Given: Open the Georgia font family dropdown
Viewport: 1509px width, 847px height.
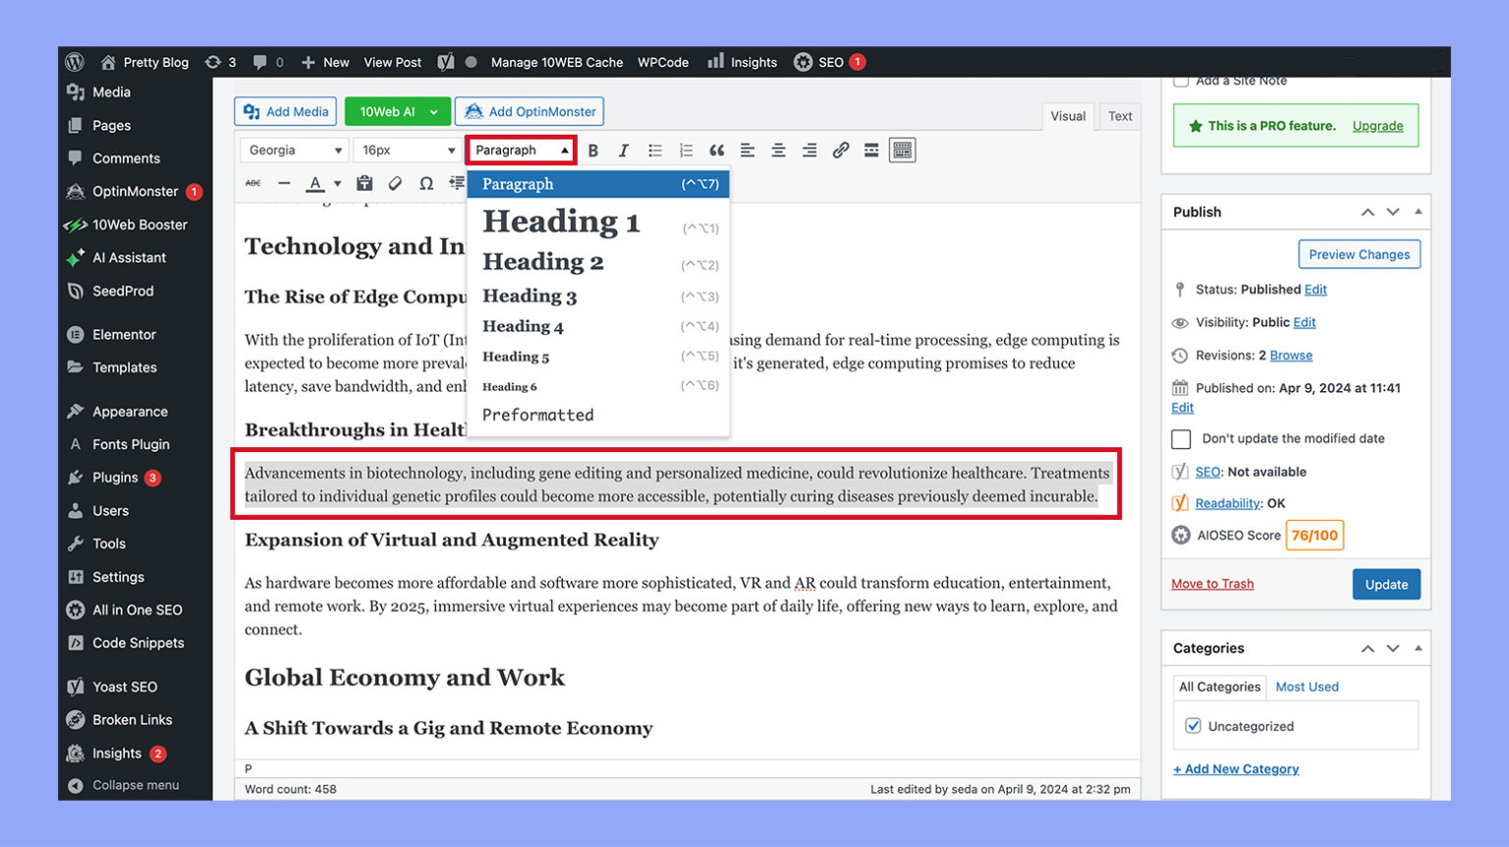Looking at the screenshot, I should pos(293,149).
